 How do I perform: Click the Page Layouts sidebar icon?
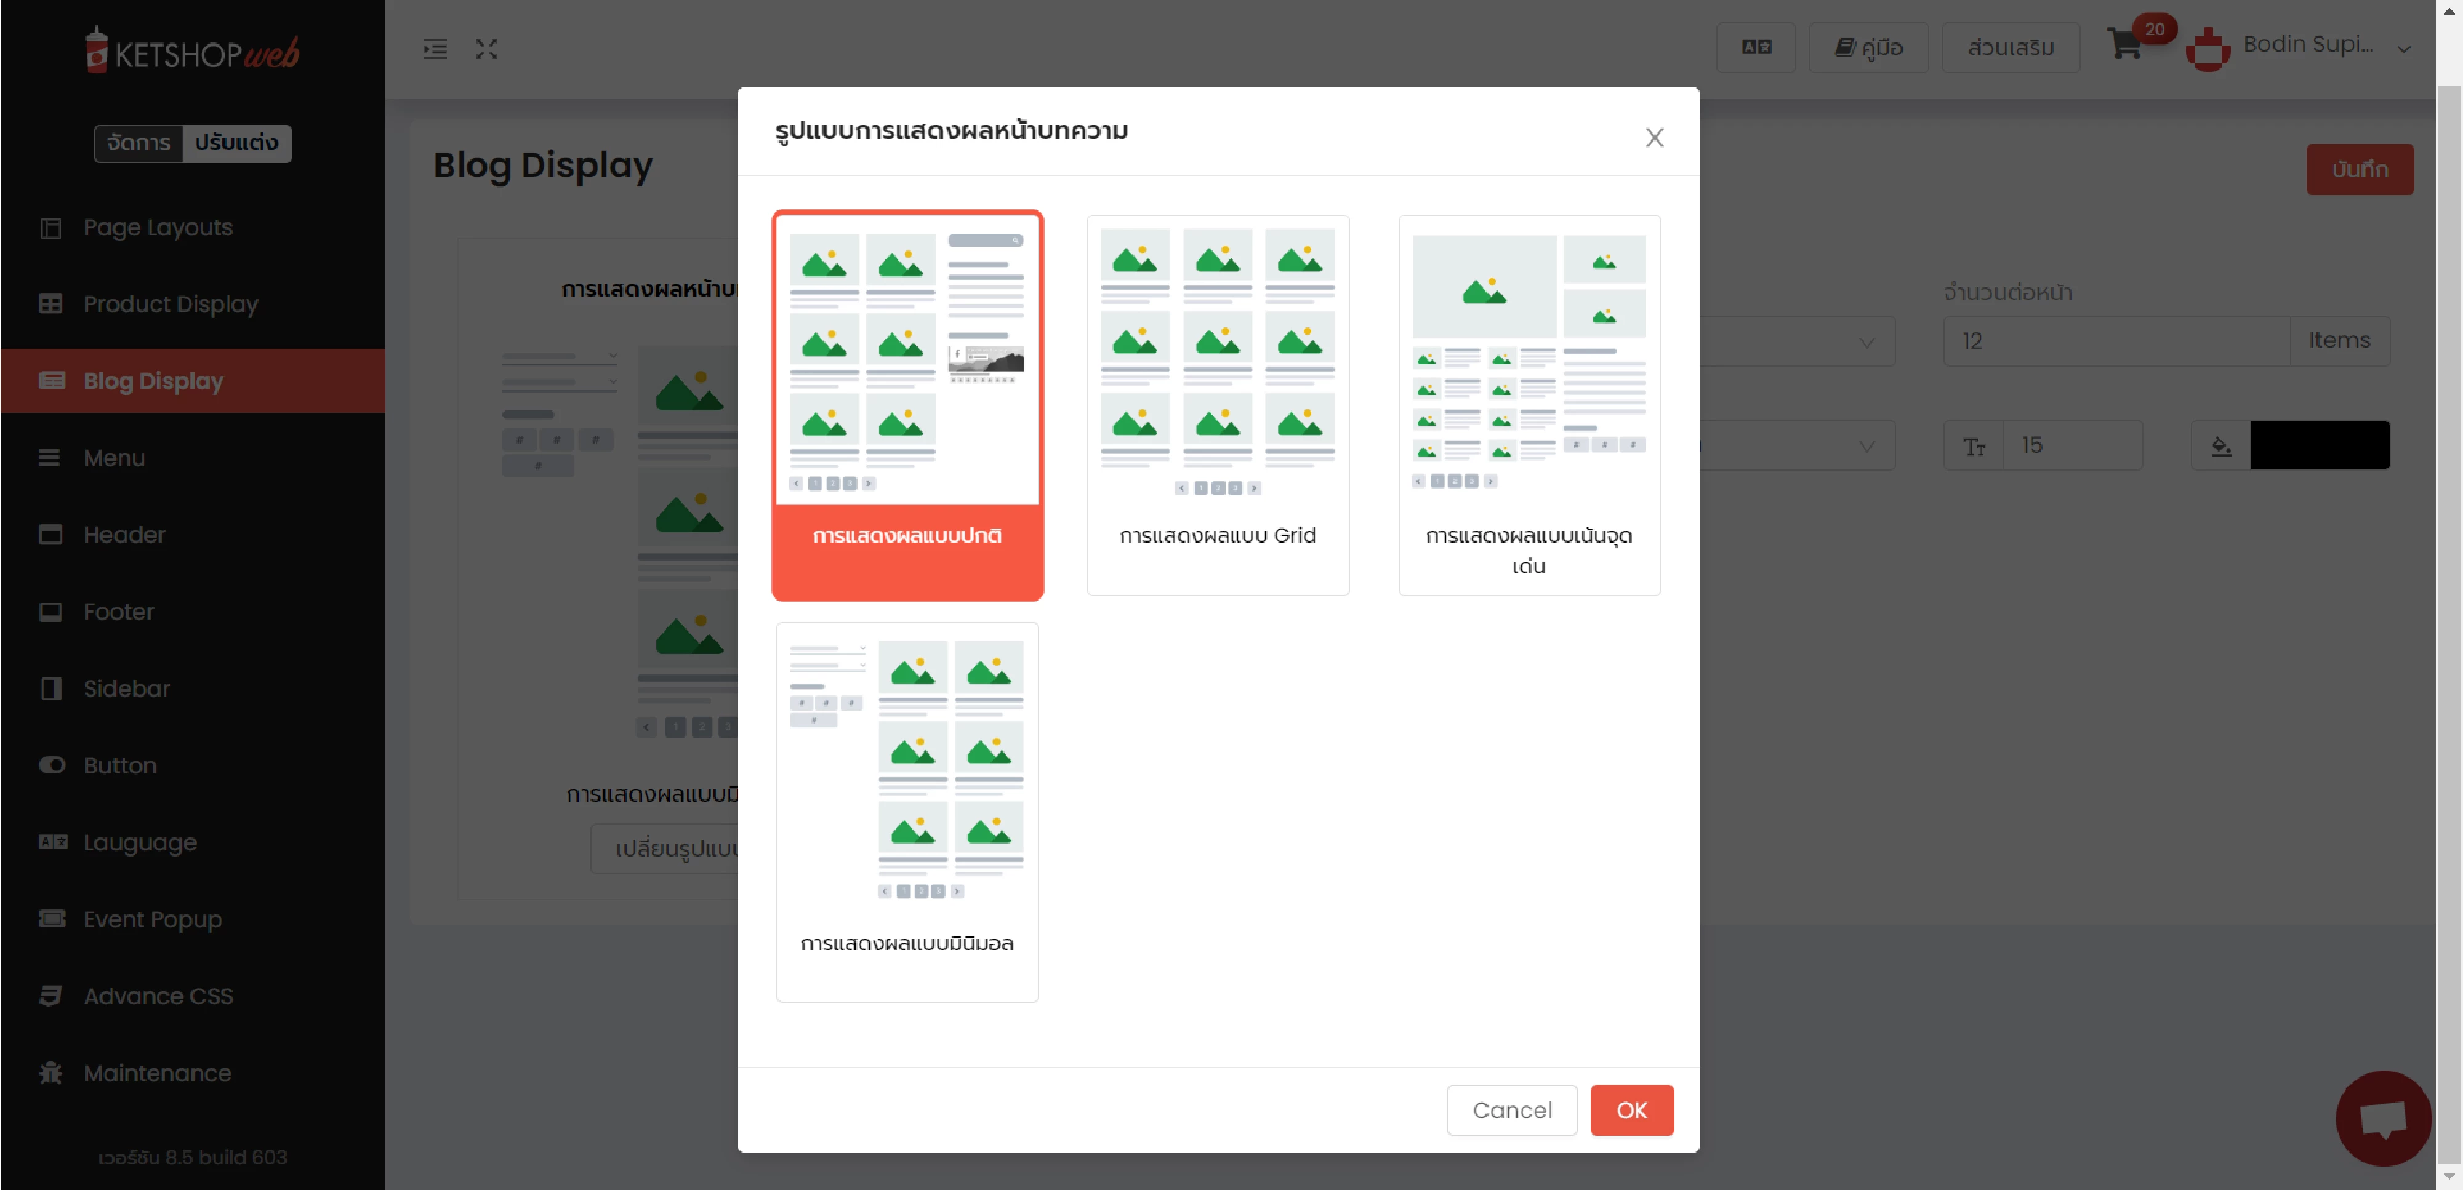click(x=50, y=228)
